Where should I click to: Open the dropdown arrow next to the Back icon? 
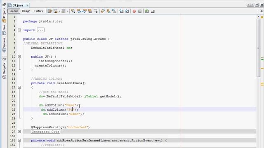click(59, 11)
